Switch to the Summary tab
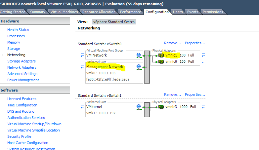 (x=38, y=12)
